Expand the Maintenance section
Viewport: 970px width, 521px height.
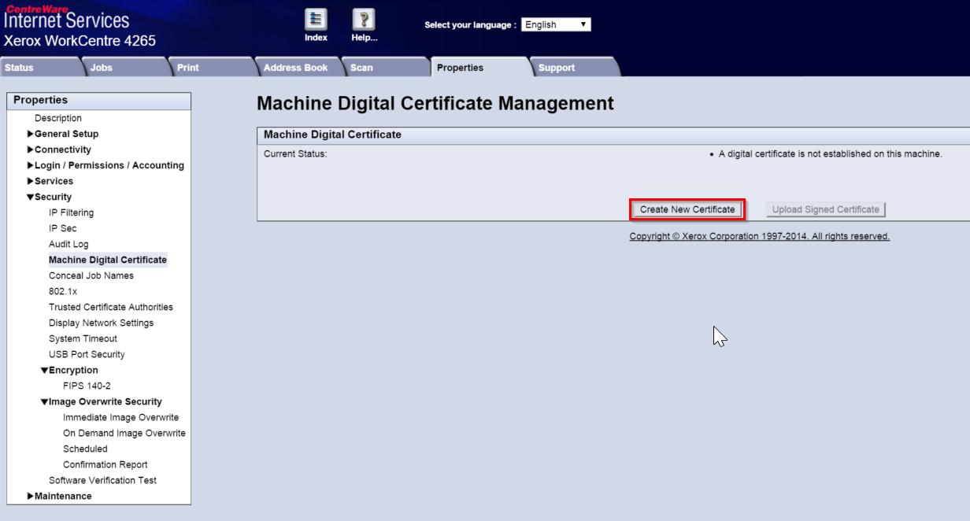(x=65, y=496)
